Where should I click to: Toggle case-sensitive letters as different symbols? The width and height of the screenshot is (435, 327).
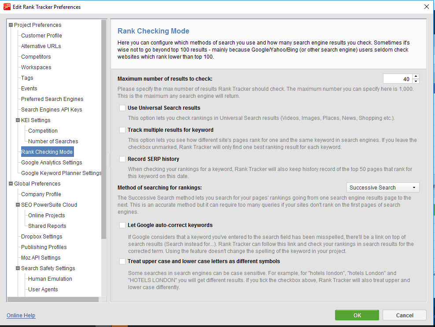[122, 261]
